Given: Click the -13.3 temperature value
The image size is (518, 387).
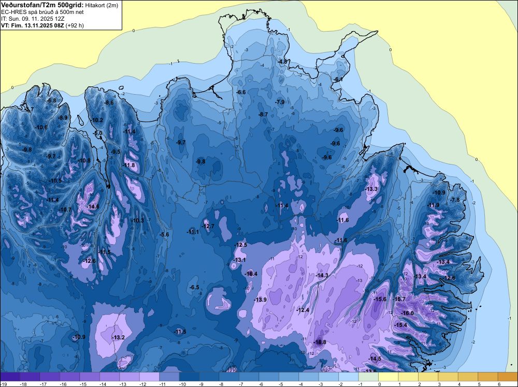Looking at the screenshot, I should tap(371, 189).
